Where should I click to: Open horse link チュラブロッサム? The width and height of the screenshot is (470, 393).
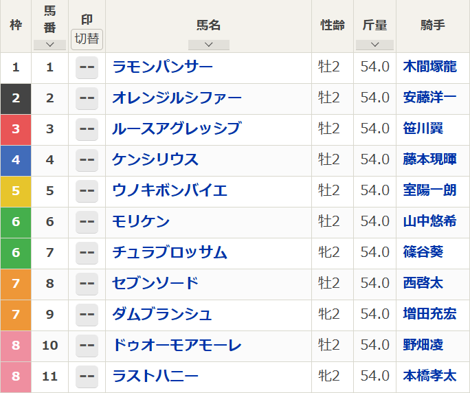click(x=170, y=252)
